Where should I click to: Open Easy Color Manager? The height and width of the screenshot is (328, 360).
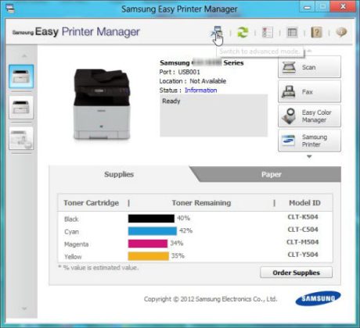[x=309, y=116]
